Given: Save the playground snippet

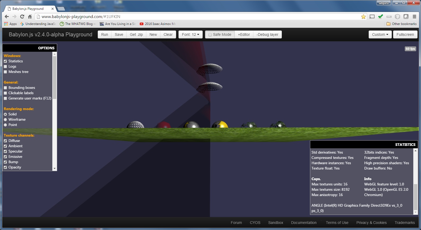Looking at the screenshot, I should pyautogui.click(x=119, y=34).
